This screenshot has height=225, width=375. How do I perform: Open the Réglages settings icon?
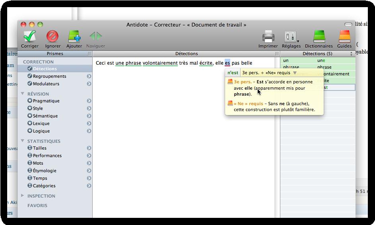(291, 37)
